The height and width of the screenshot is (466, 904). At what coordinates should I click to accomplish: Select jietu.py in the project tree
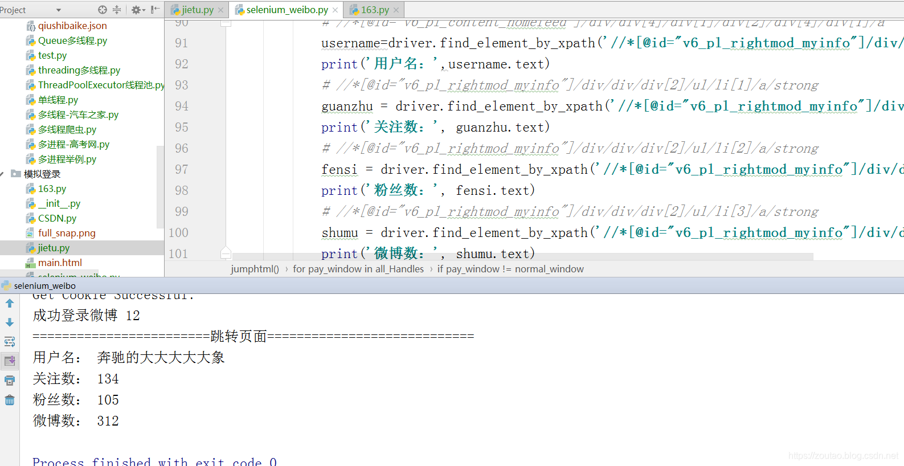coord(54,248)
